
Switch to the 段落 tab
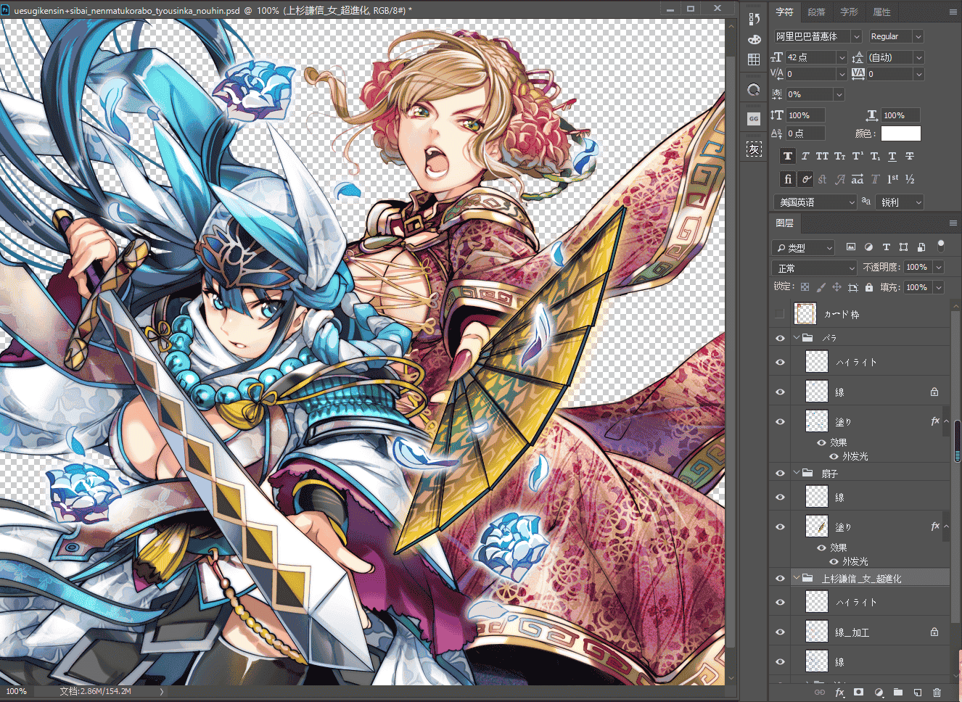click(816, 12)
